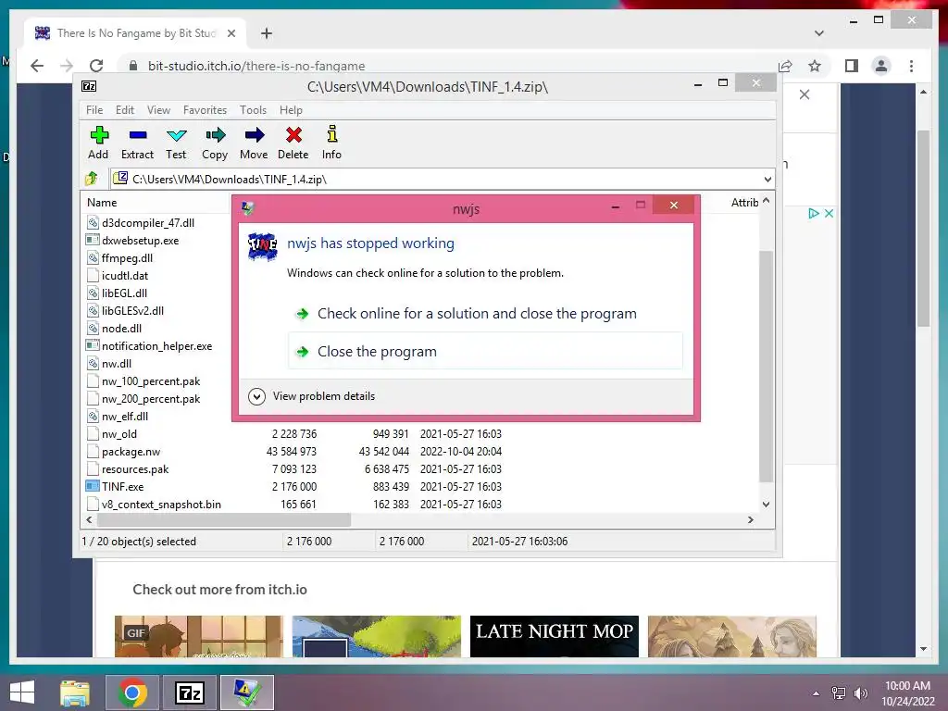Screen dimensions: 948x711
Task: Click the 7-Zip horizontal scrollbar thumb
Action: pyautogui.click(x=224, y=519)
